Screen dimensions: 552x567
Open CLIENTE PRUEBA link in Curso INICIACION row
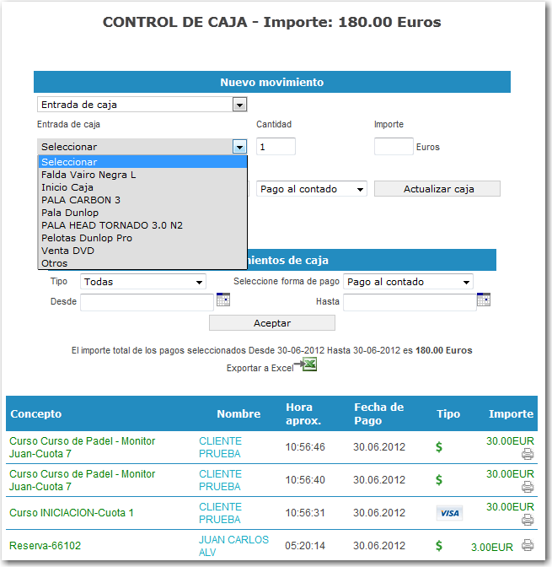(x=220, y=513)
